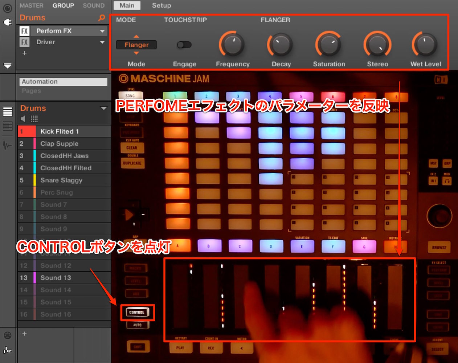The width and height of the screenshot is (458, 363).
Task: Open the Setup parameter page tab
Action: coord(161,5)
